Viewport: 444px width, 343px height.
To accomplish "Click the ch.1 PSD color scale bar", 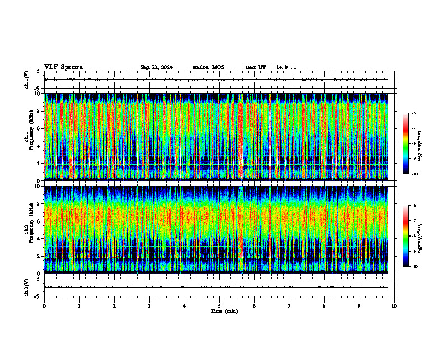I will point(405,143).
